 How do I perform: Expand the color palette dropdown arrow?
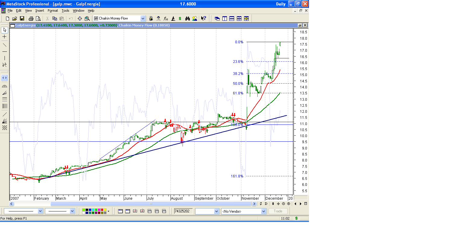[108, 211]
